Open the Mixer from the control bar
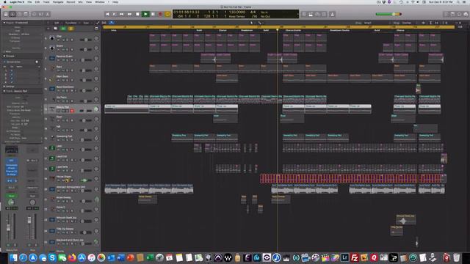470x264 pixels. (41, 14)
